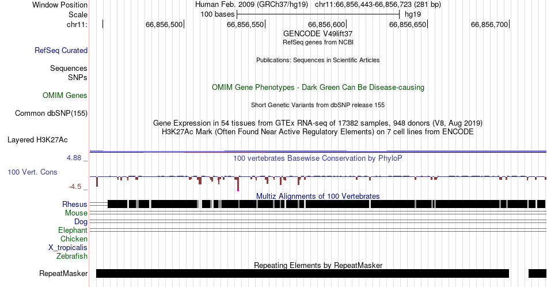Click the Window Position label

click(60, 5)
